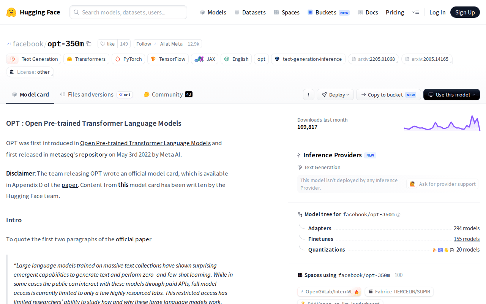Open the Community tab

click(168, 95)
